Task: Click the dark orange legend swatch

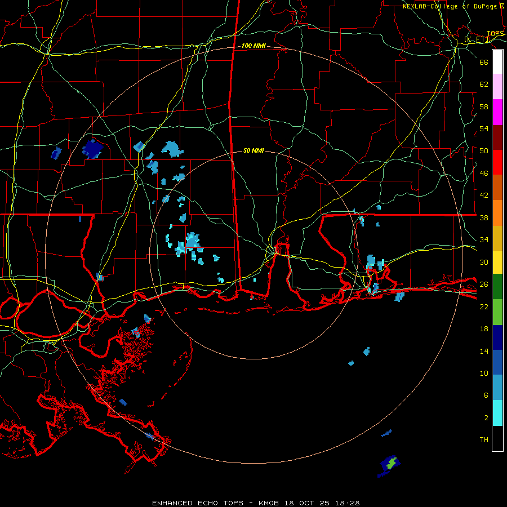Action: point(497,188)
